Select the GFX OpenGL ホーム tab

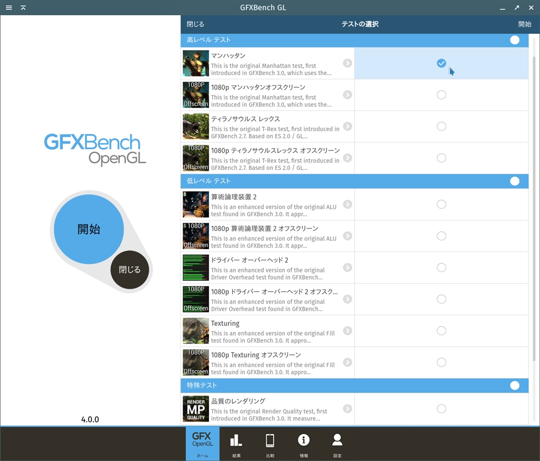point(202,444)
